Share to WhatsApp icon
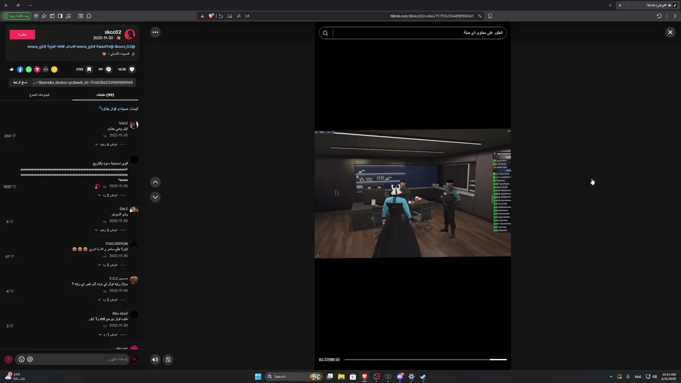This screenshot has height=383, width=681. (29, 69)
